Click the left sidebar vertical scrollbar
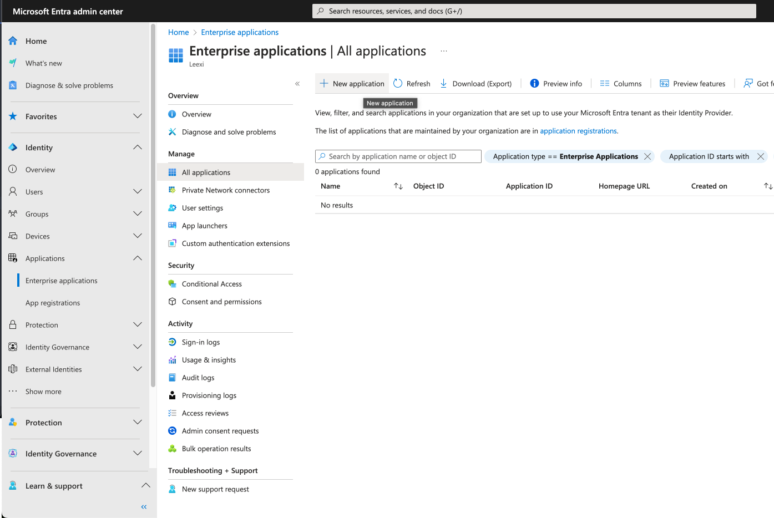This screenshot has height=518, width=774. pyautogui.click(x=153, y=205)
